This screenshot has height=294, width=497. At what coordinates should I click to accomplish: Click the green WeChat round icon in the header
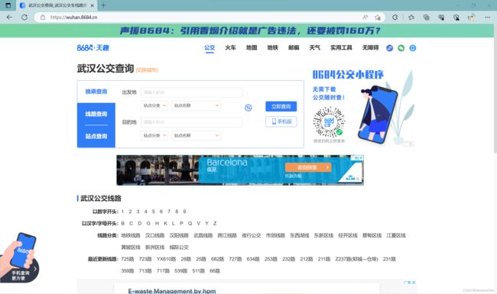(x=401, y=48)
